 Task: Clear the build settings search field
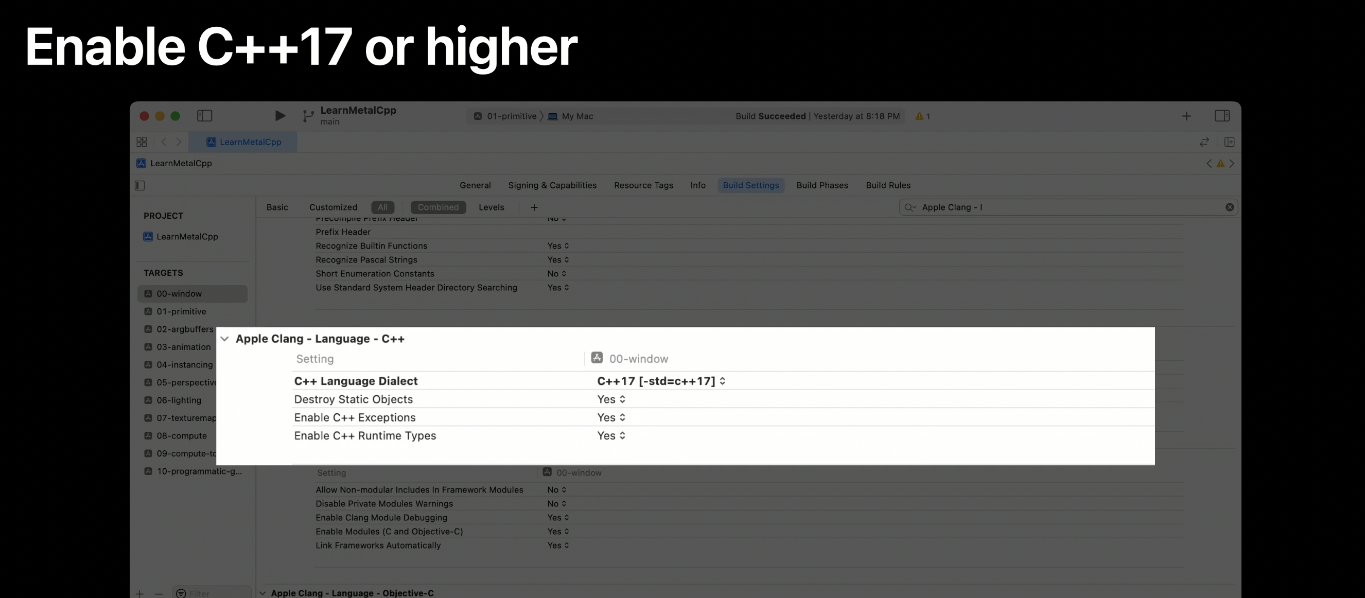tap(1229, 207)
